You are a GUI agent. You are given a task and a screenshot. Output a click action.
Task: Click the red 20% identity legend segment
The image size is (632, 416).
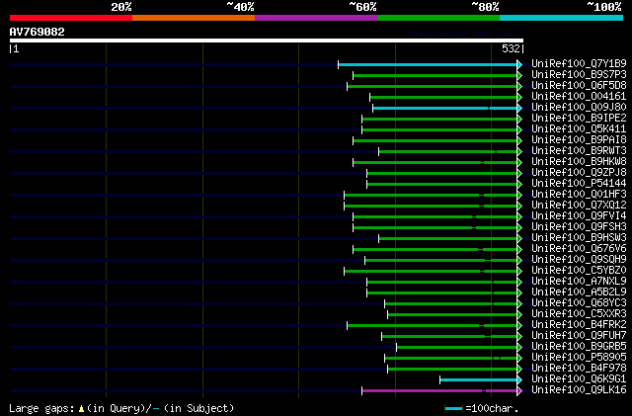pos(71,18)
